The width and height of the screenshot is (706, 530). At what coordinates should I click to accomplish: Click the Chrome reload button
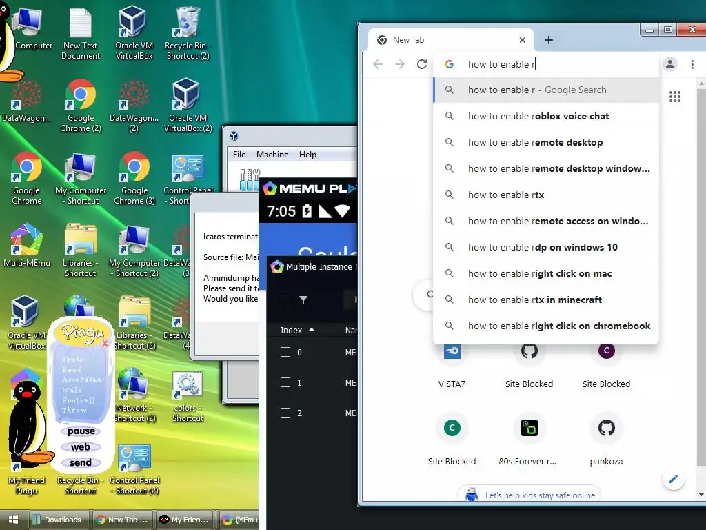pyautogui.click(x=422, y=64)
